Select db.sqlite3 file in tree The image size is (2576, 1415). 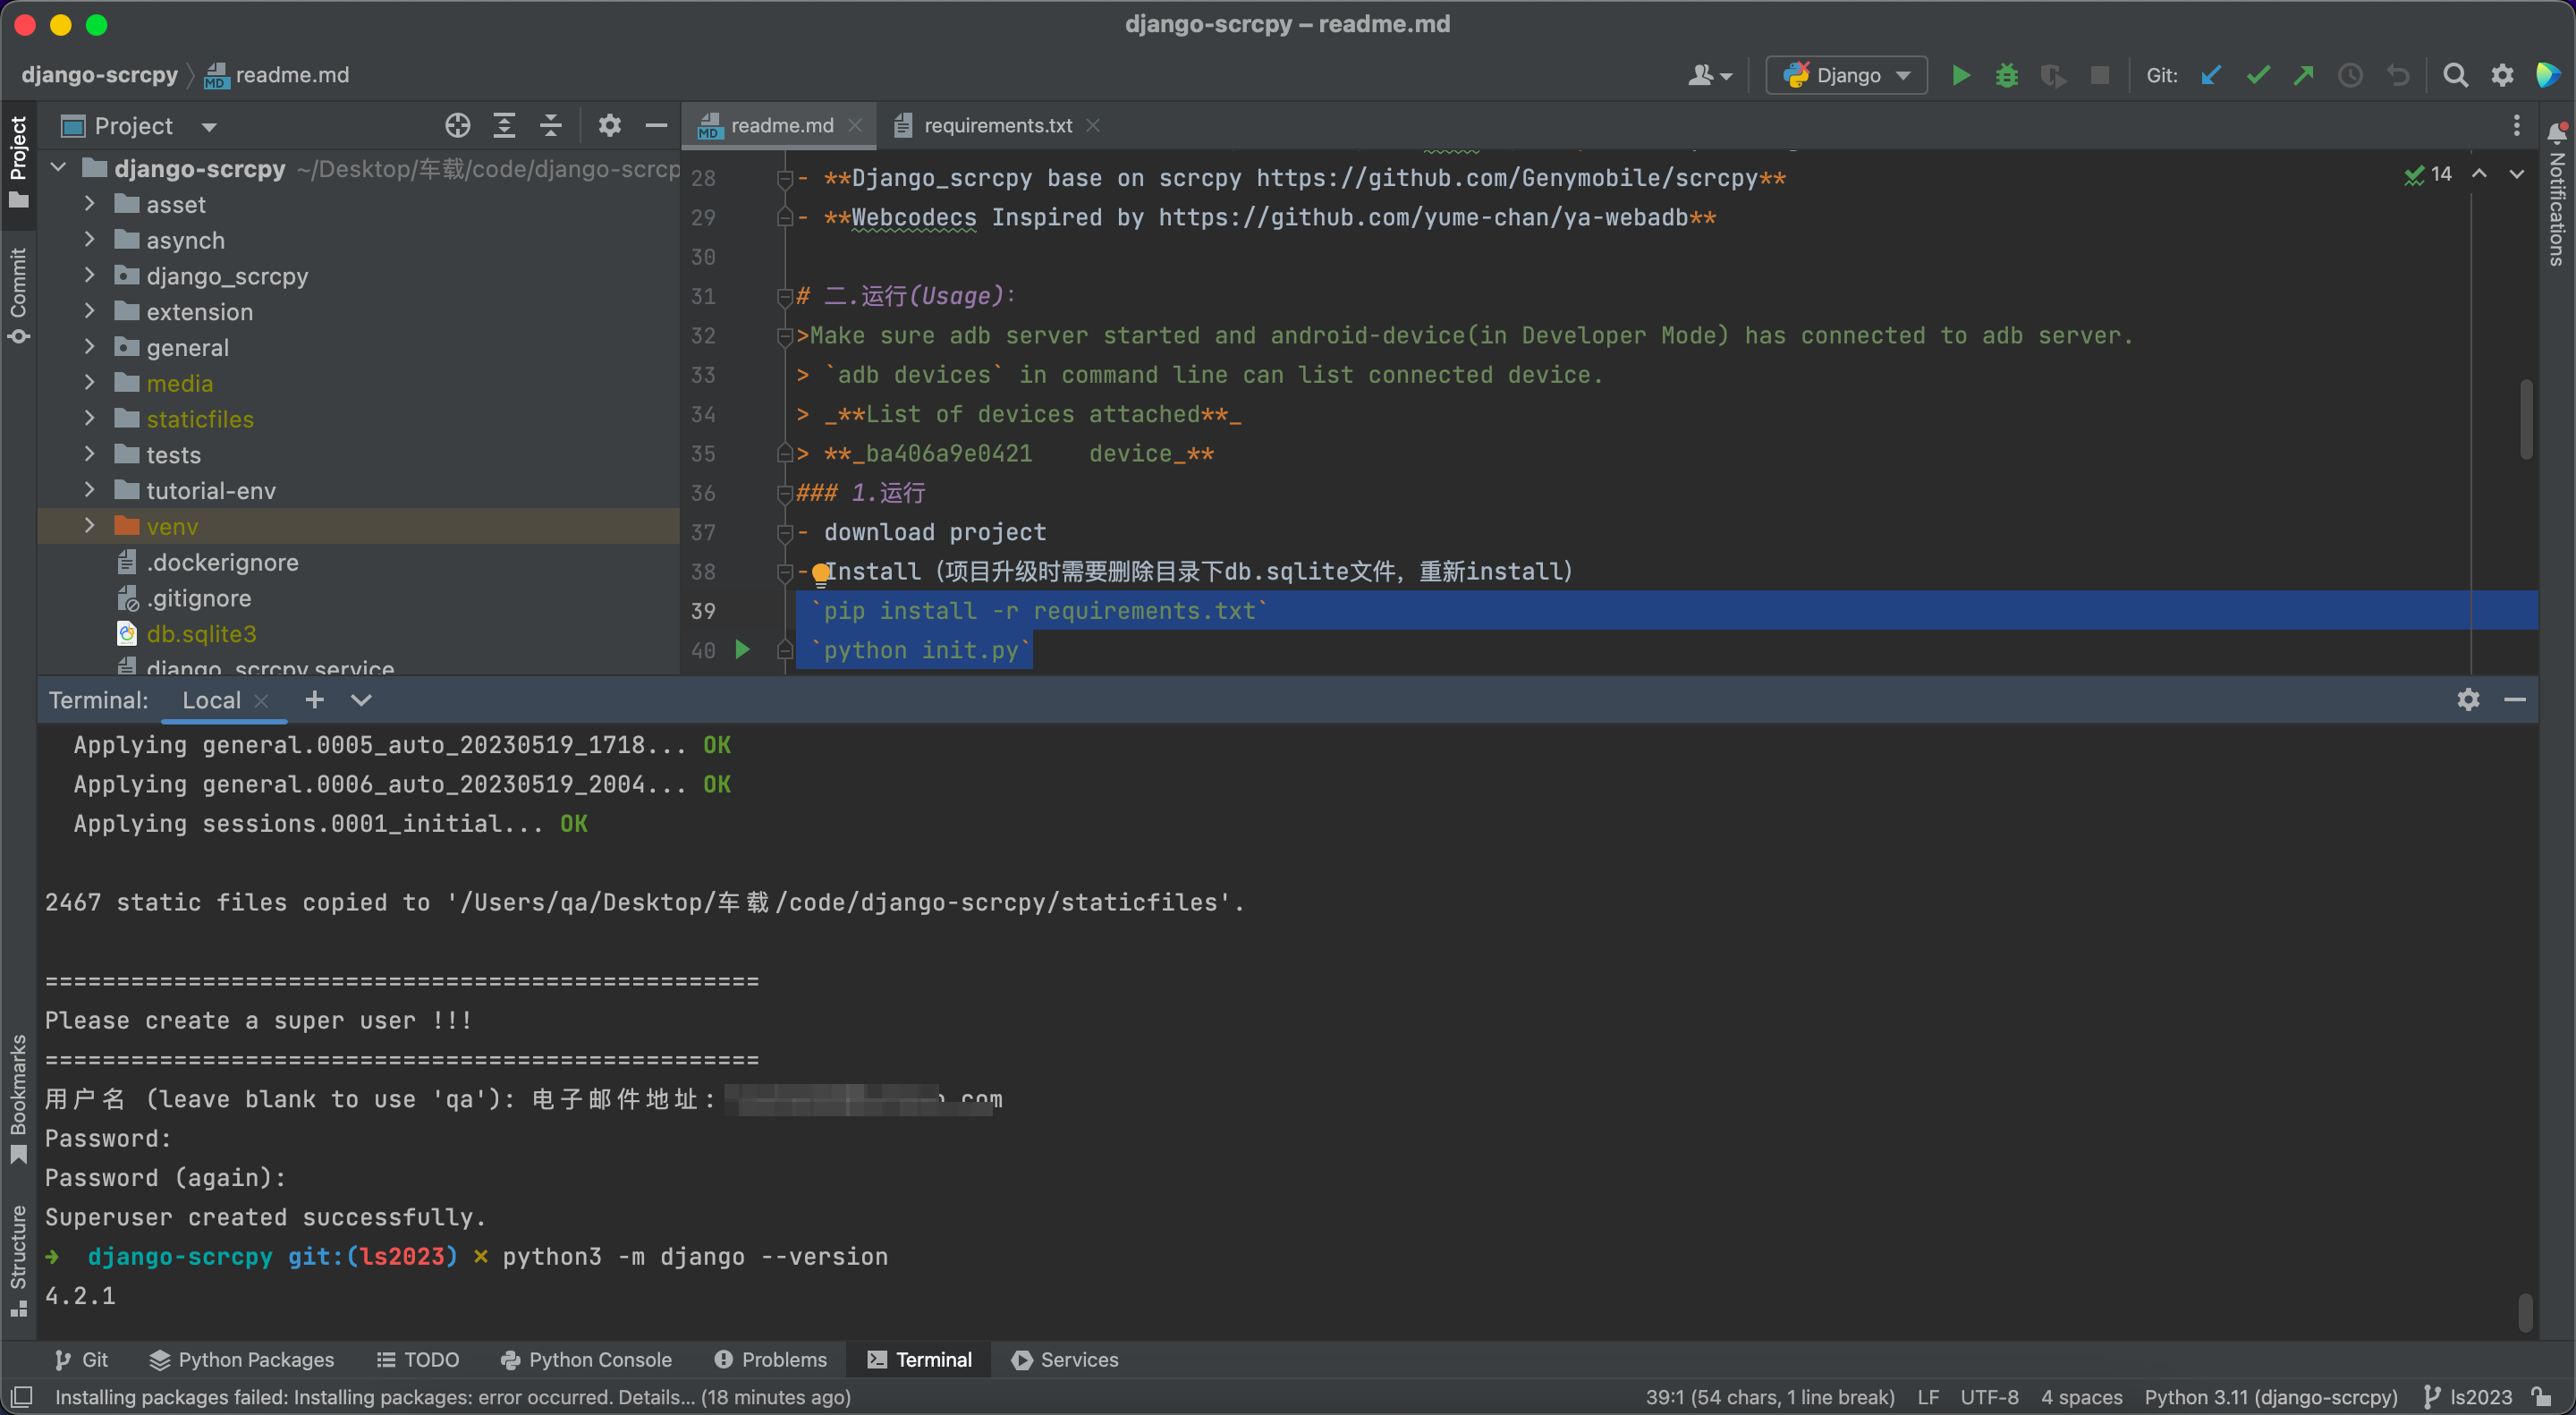(201, 633)
